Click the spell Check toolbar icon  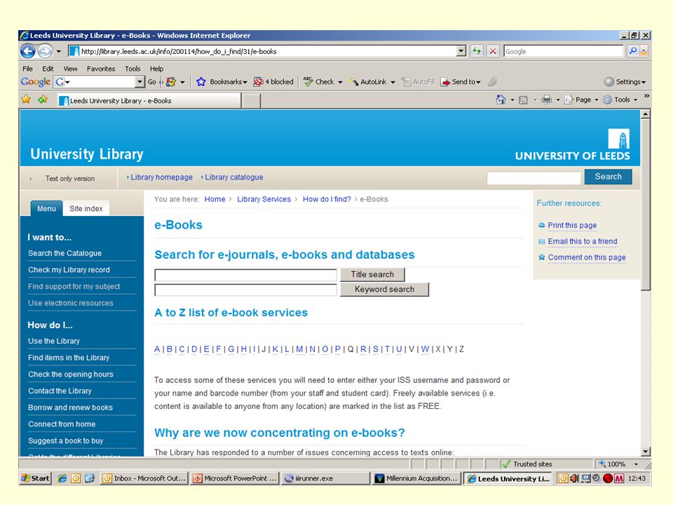click(308, 81)
